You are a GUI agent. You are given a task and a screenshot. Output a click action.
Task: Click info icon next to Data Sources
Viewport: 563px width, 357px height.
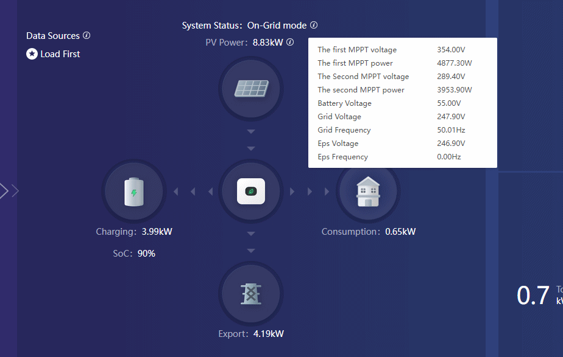tap(87, 35)
